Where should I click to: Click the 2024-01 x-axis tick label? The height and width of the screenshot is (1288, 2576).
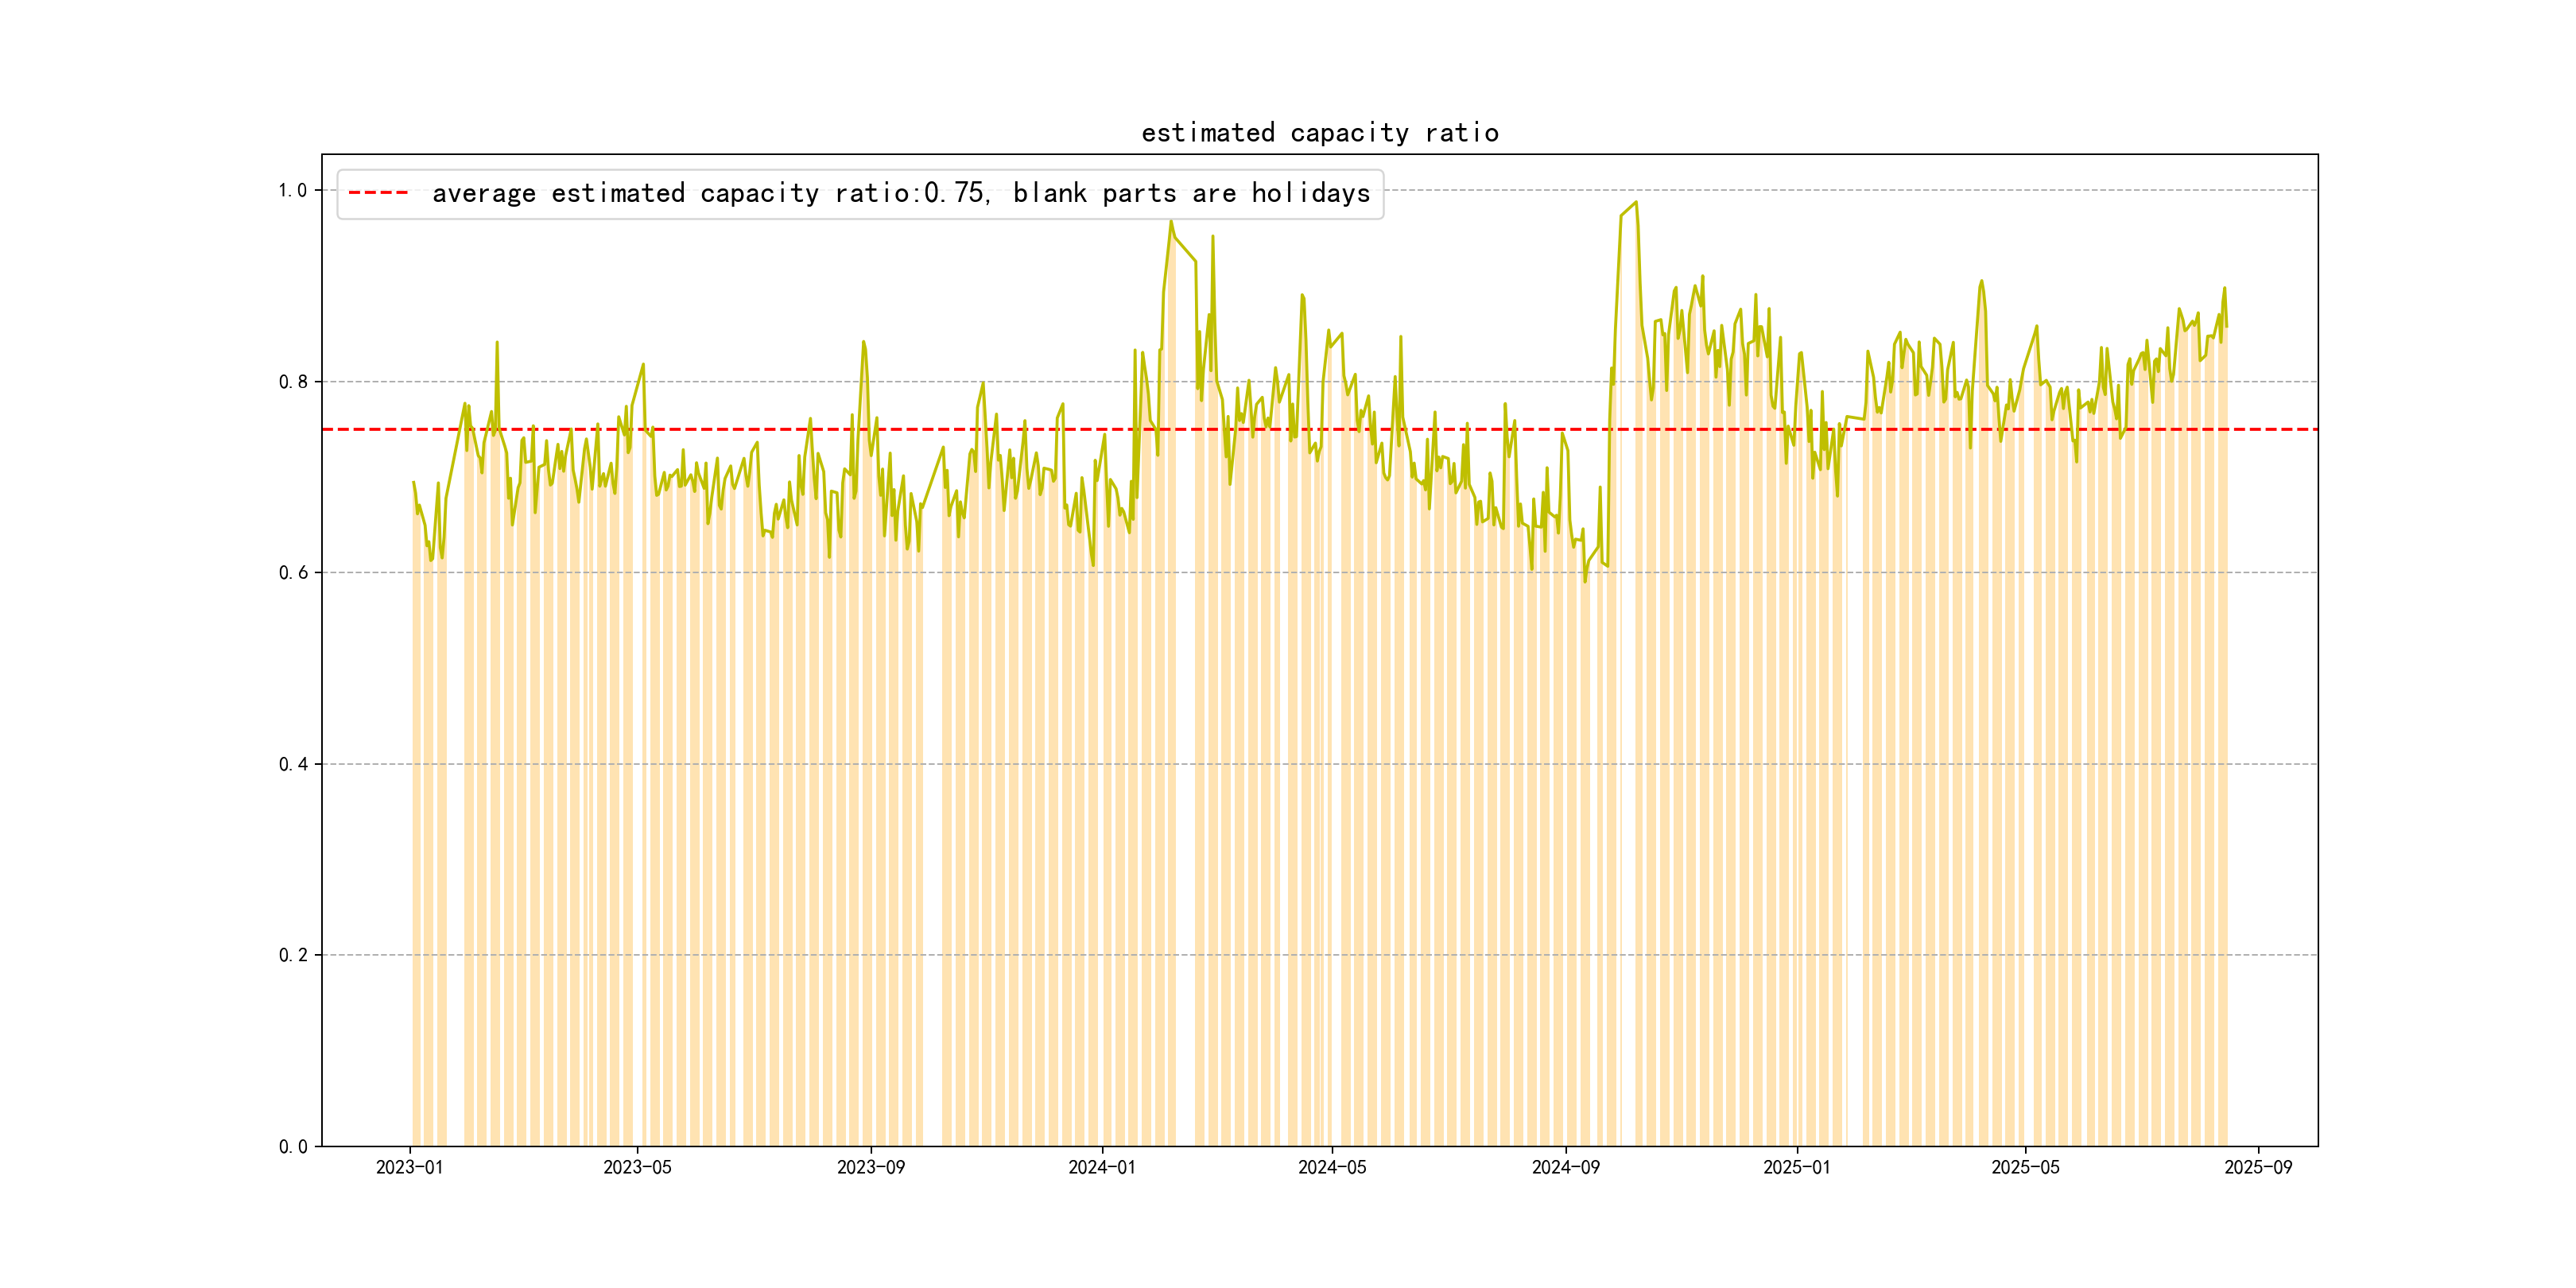pyautogui.click(x=1102, y=1167)
